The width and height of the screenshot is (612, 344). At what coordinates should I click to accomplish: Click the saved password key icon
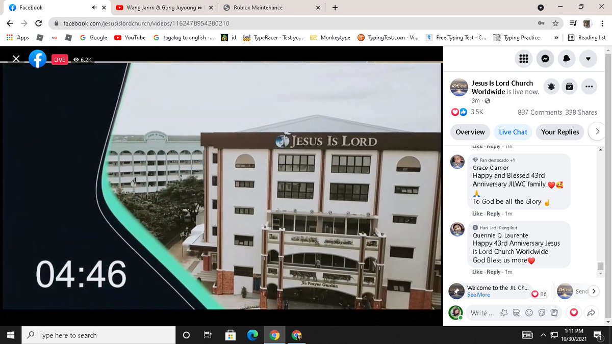pyautogui.click(x=541, y=23)
